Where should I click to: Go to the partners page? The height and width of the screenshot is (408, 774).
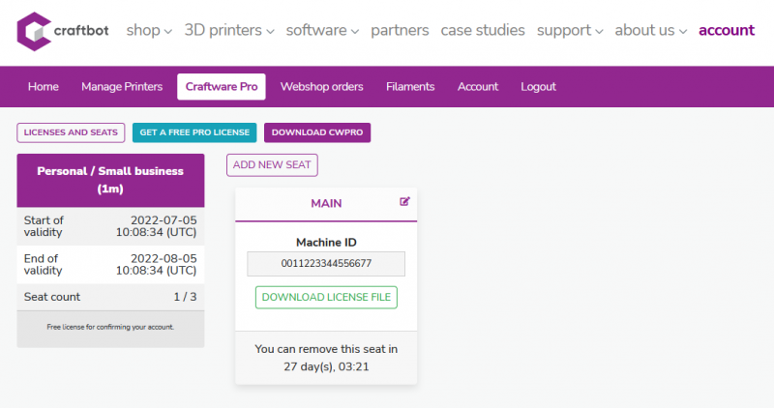pyautogui.click(x=400, y=30)
